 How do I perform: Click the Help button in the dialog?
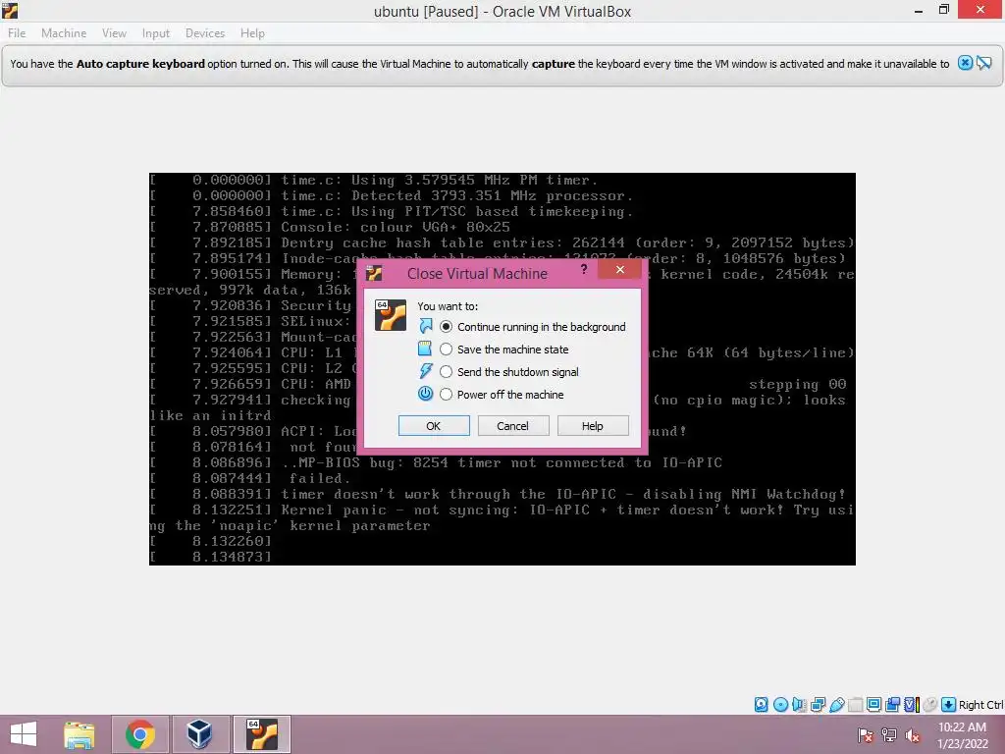(x=592, y=426)
